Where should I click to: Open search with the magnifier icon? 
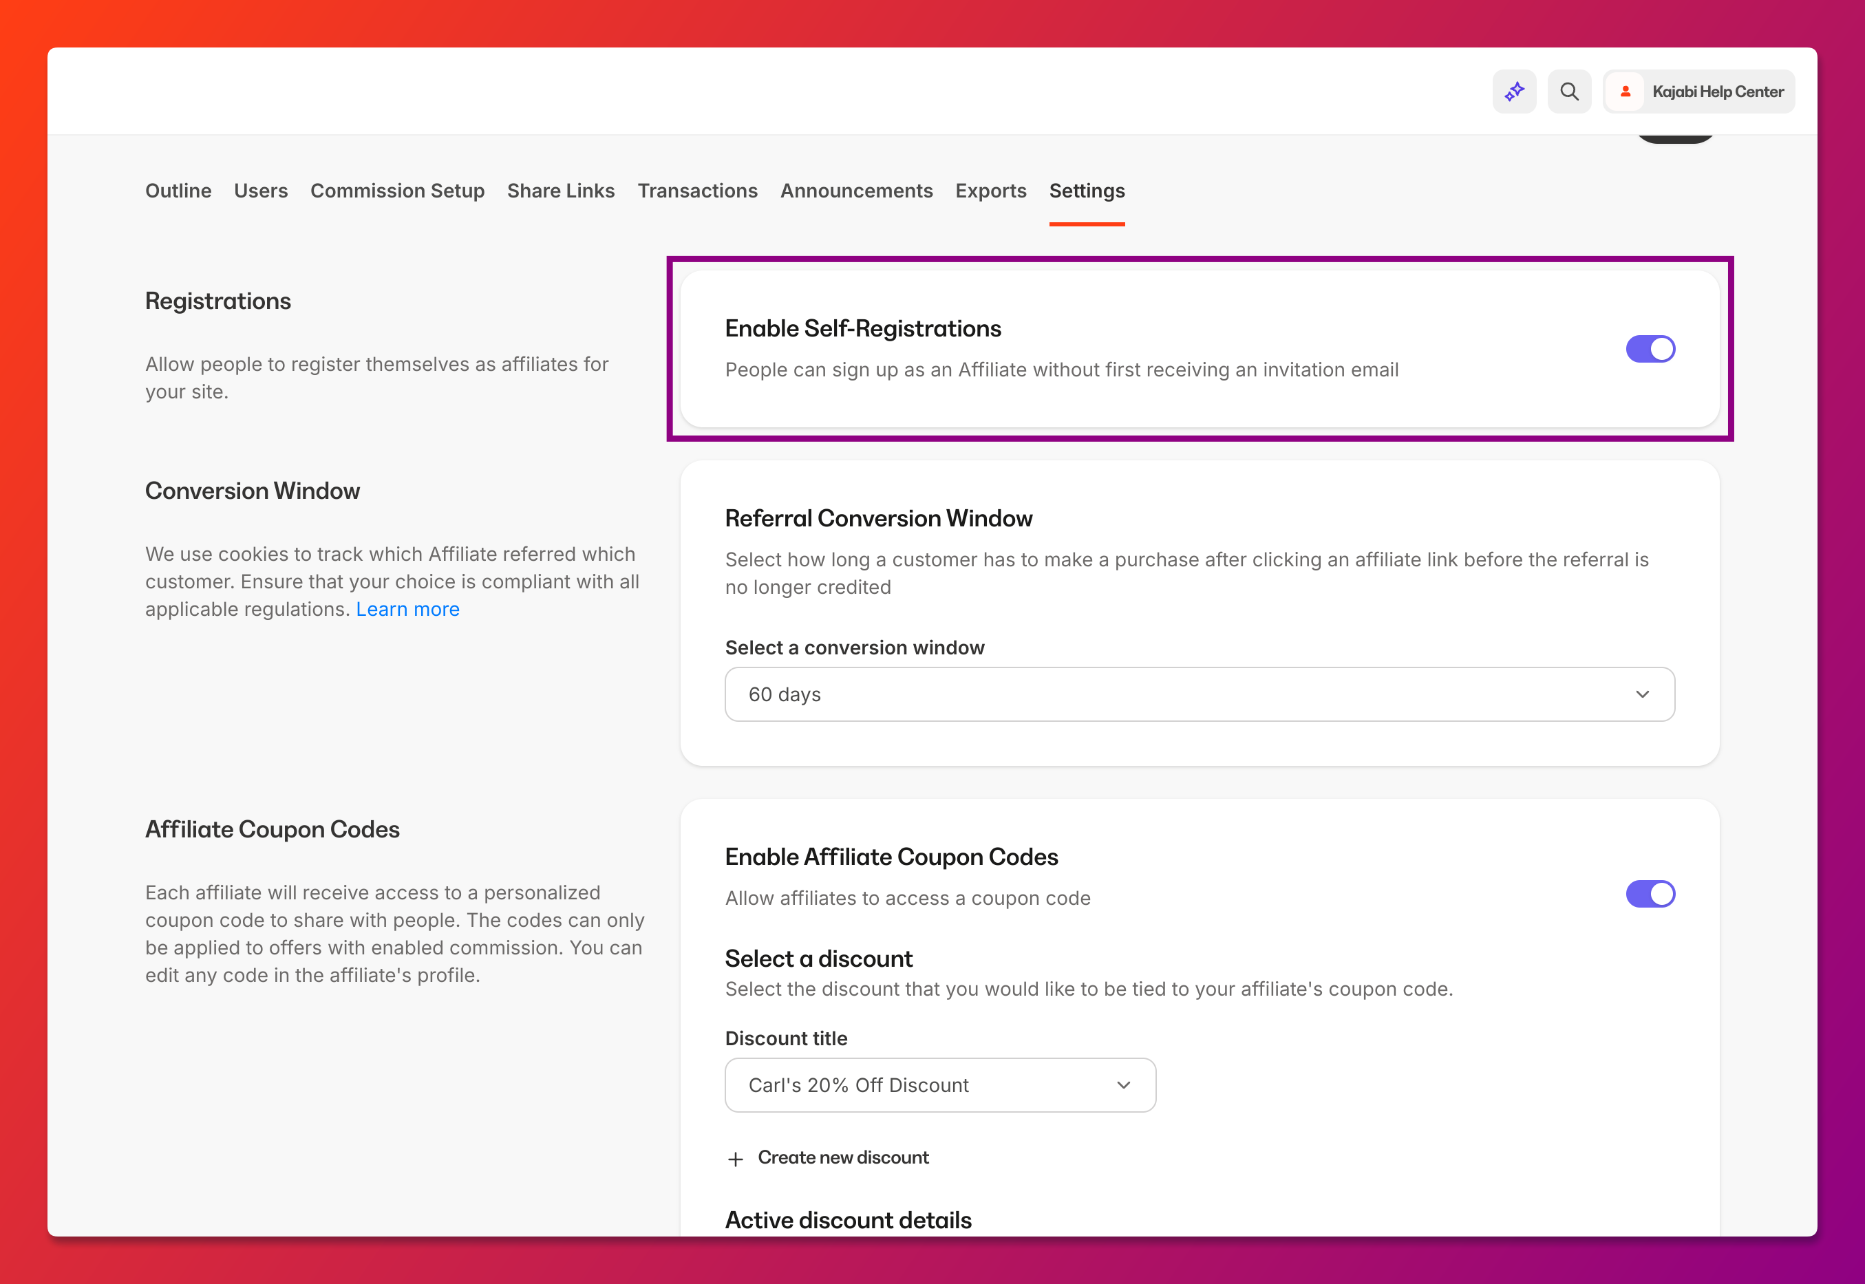[1569, 92]
